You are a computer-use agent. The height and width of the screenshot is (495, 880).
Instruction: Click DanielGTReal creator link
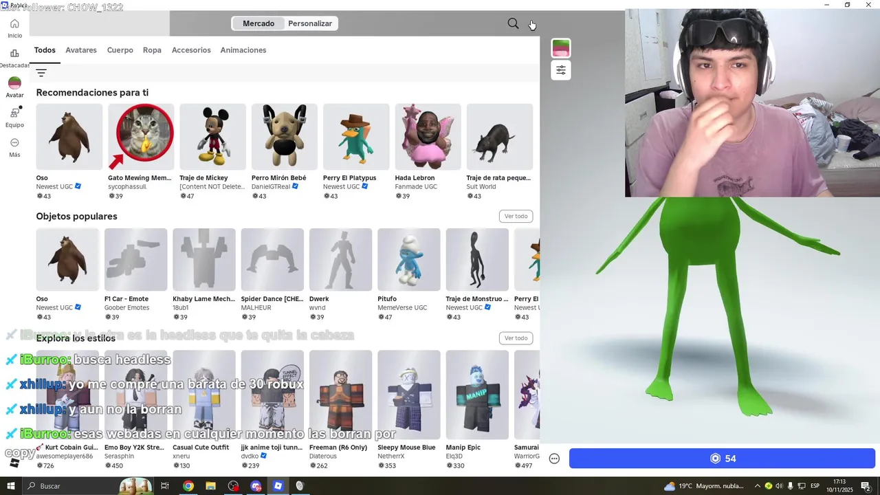pyautogui.click(x=270, y=187)
